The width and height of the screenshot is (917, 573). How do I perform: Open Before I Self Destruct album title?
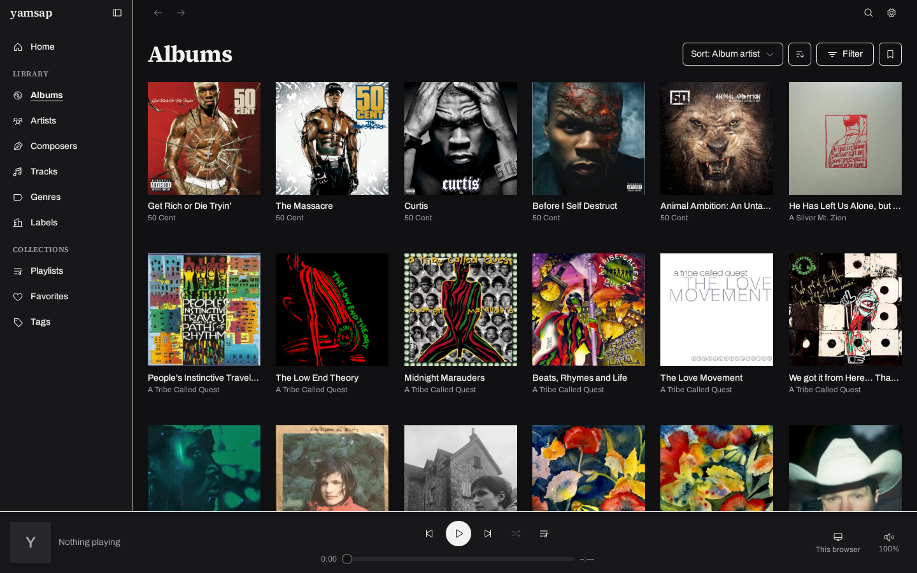point(574,206)
